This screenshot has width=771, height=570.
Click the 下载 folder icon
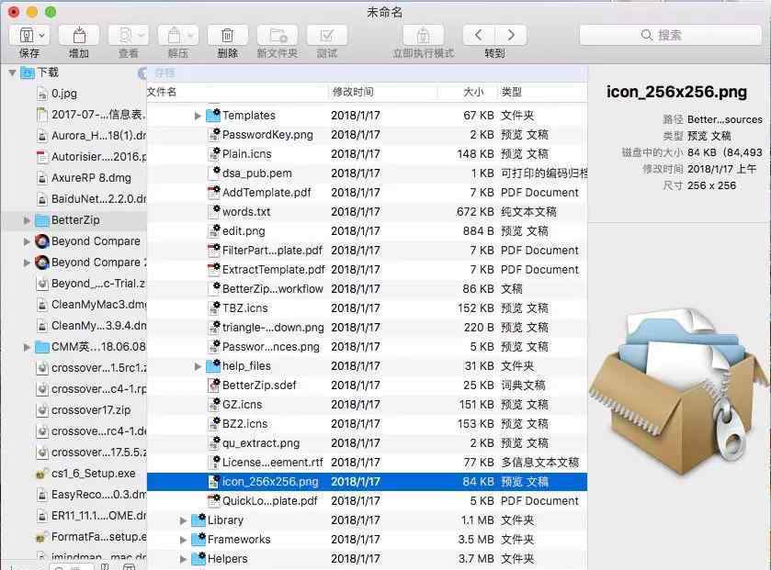(28, 73)
